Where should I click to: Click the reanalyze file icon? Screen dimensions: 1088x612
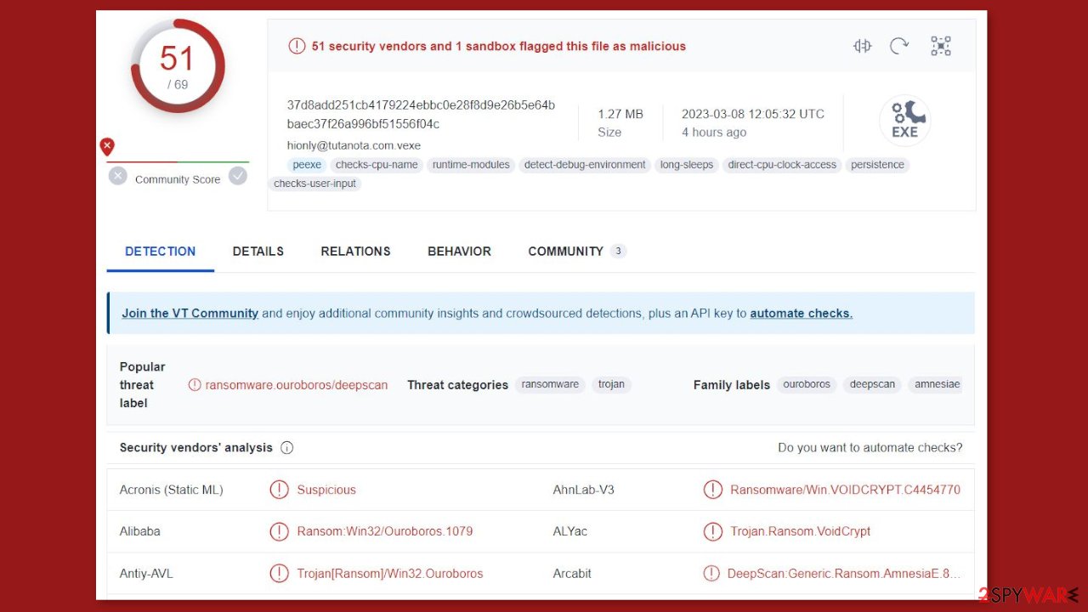pyautogui.click(x=899, y=46)
